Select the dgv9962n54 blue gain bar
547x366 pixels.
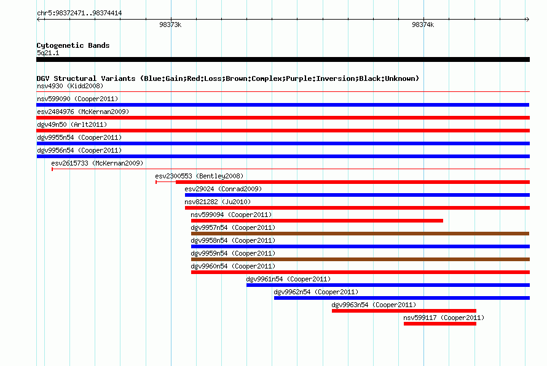(x=402, y=298)
